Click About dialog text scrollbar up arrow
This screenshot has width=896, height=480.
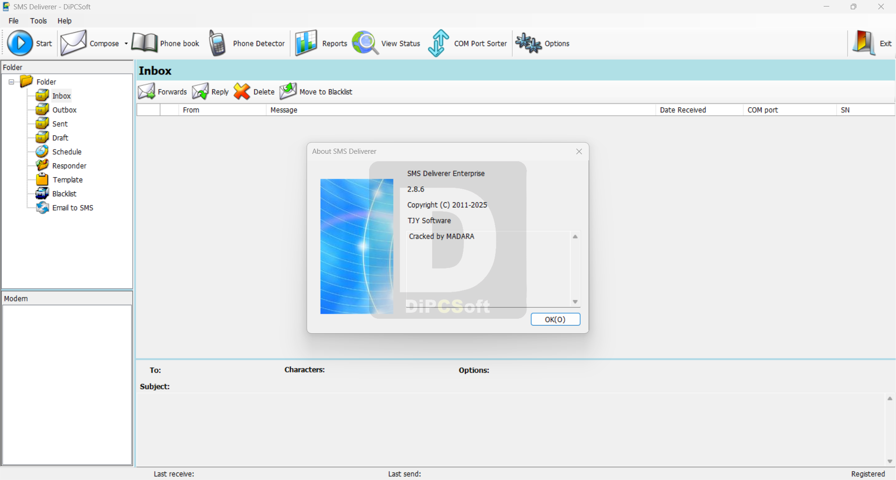tap(575, 237)
